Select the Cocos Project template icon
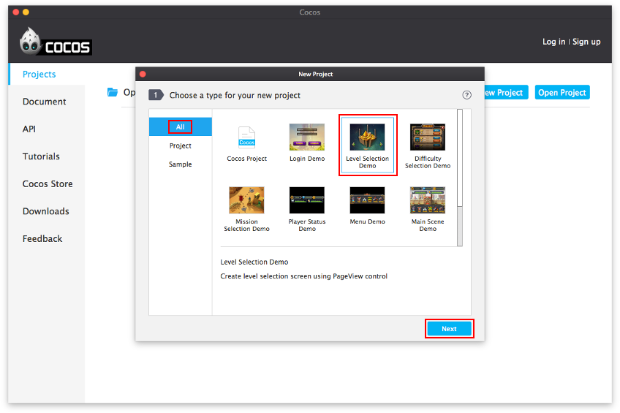 point(246,137)
